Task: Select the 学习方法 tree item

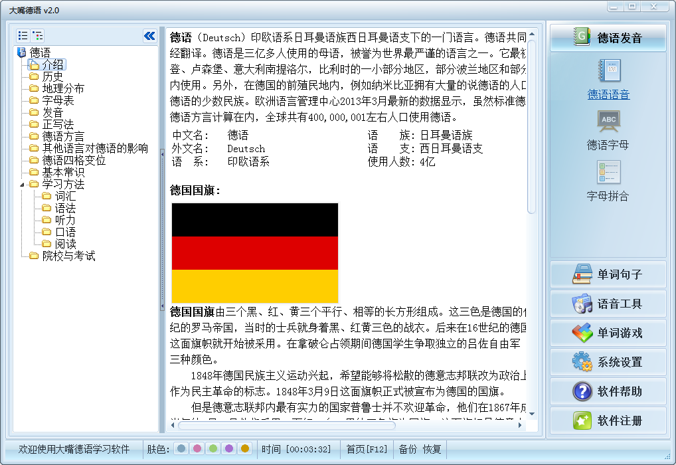Action: (63, 184)
